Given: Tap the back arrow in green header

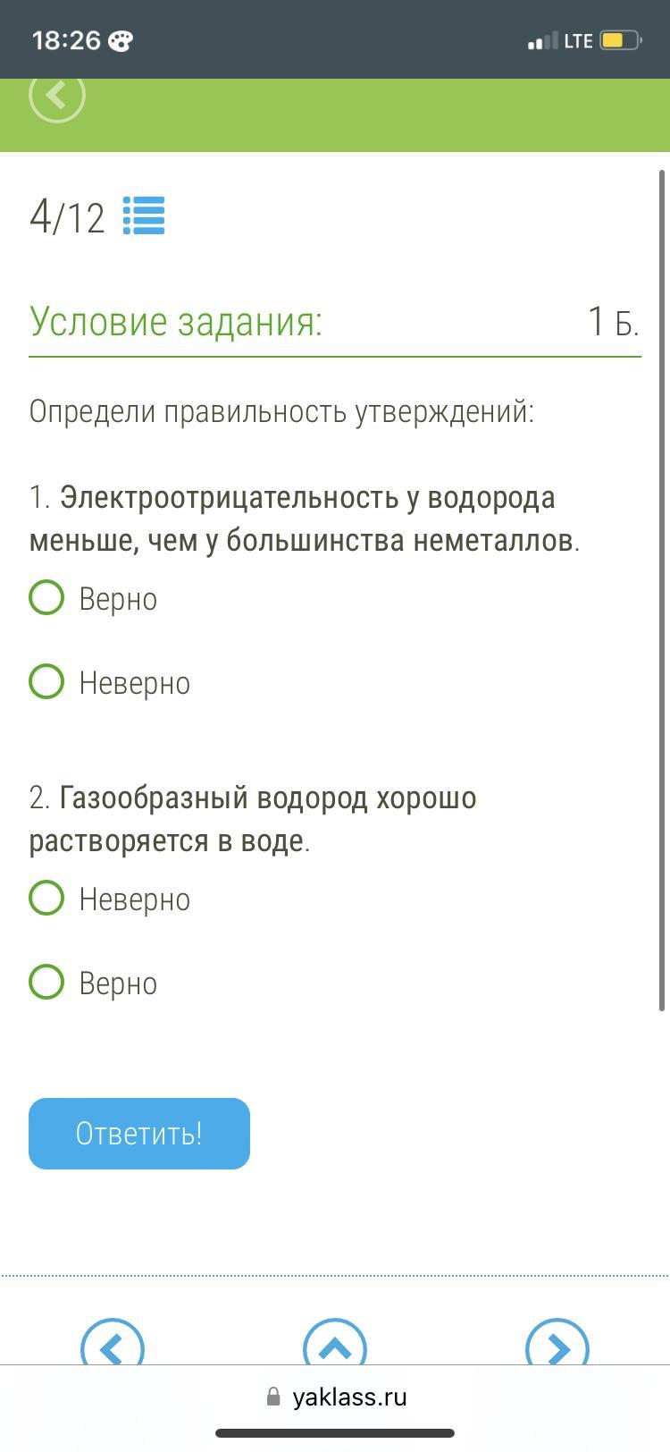Looking at the screenshot, I should 57,95.
